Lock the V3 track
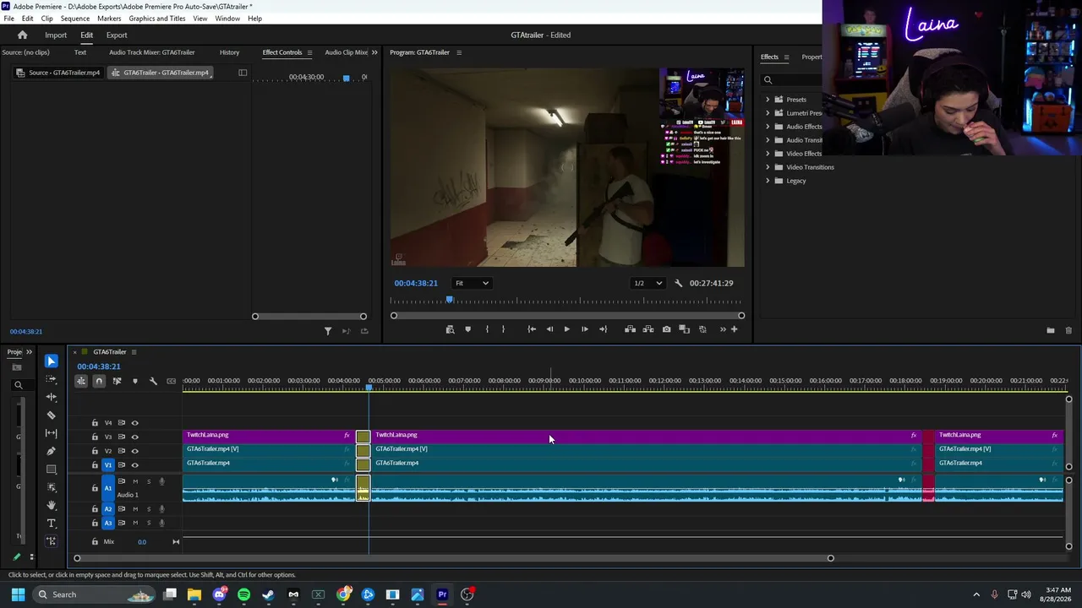This screenshot has width=1082, height=608. click(95, 437)
